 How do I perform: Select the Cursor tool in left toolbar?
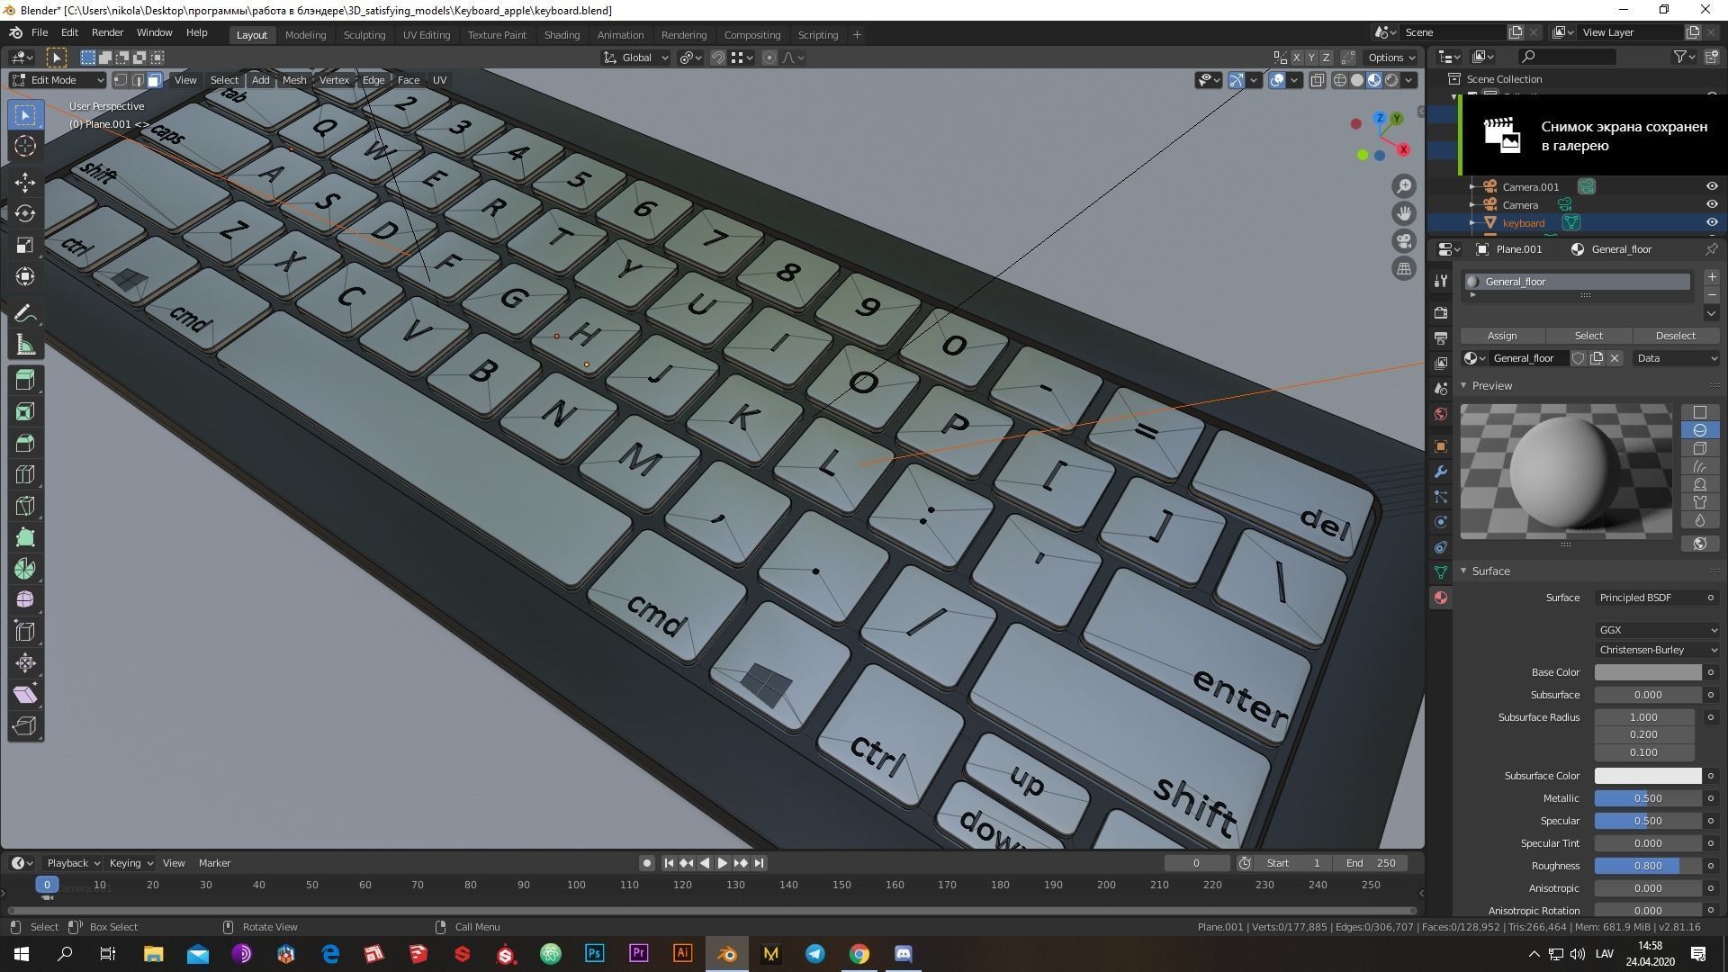pos(25,147)
